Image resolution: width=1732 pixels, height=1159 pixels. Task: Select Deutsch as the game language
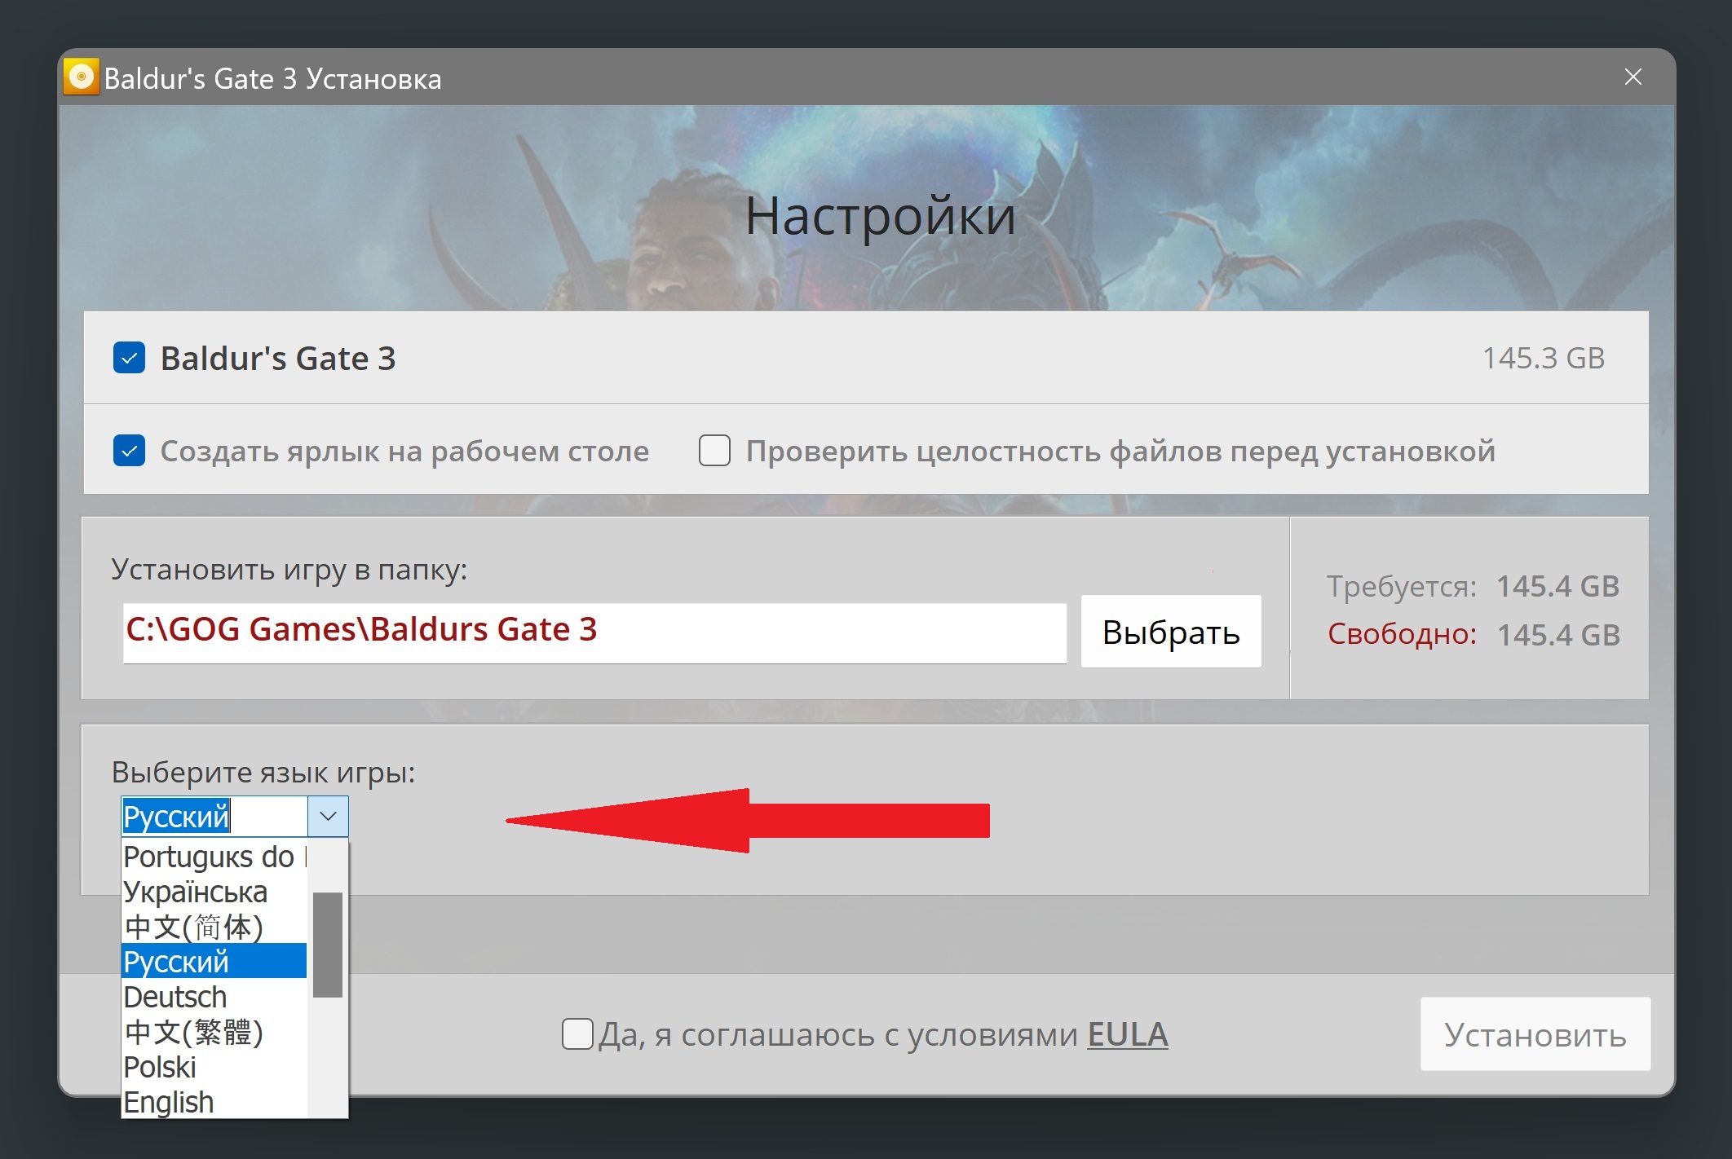coord(175,997)
